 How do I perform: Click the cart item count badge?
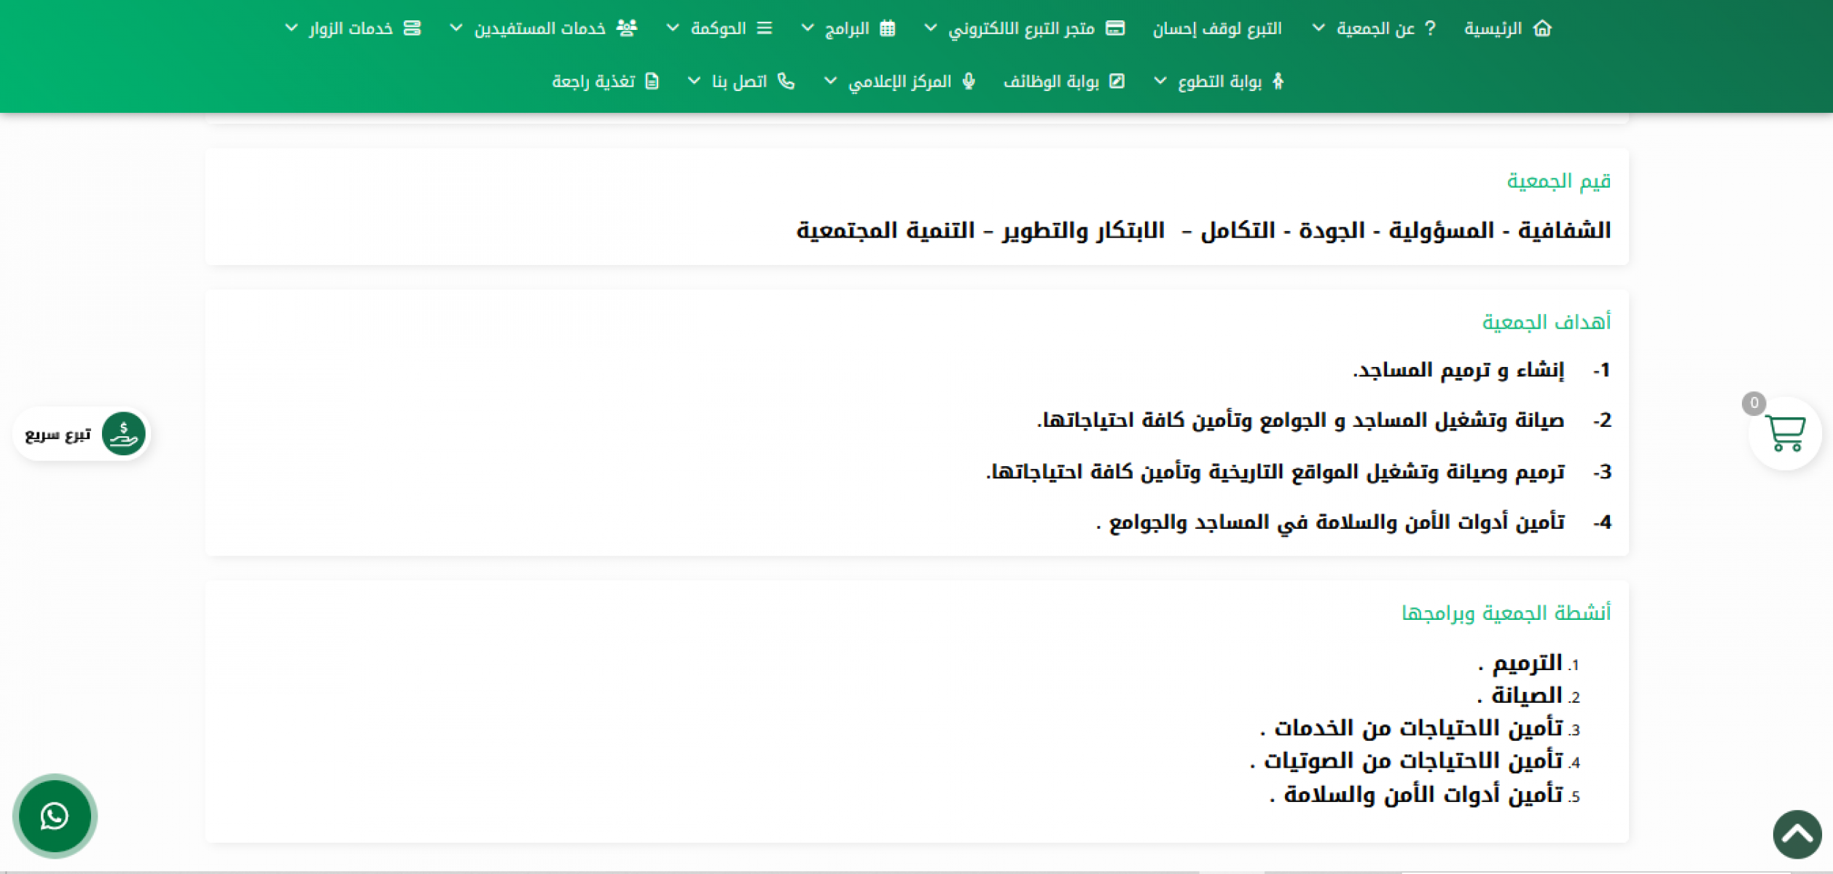coord(1754,403)
